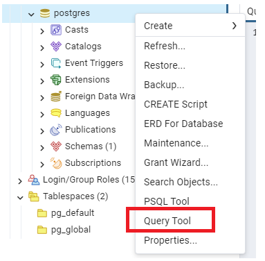
Task: Expand the Casts tree node
Action: [x=42, y=31]
